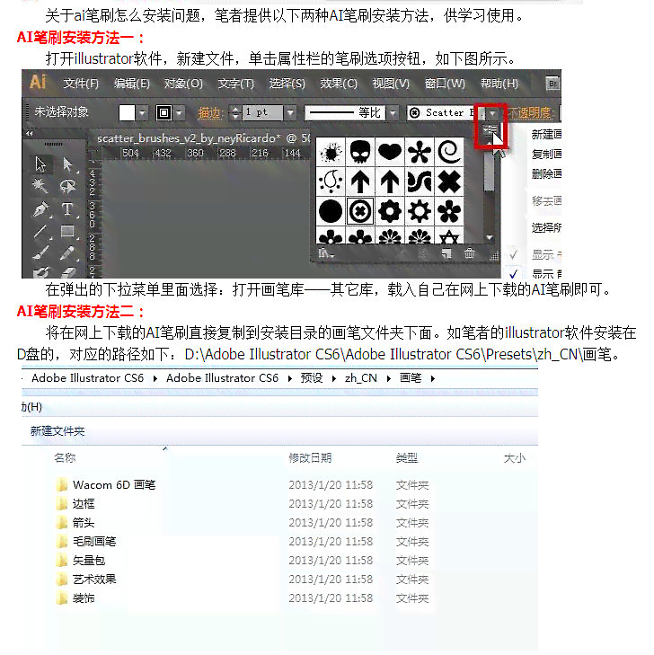This screenshot has height=655, width=654.
Task: Click the 预设 breadcrumb segment
Action: pyautogui.click(x=312, y=378)
